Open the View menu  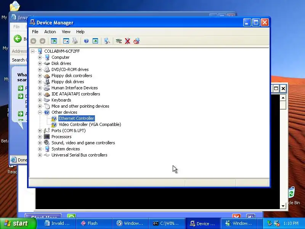(x=66, y=32)
